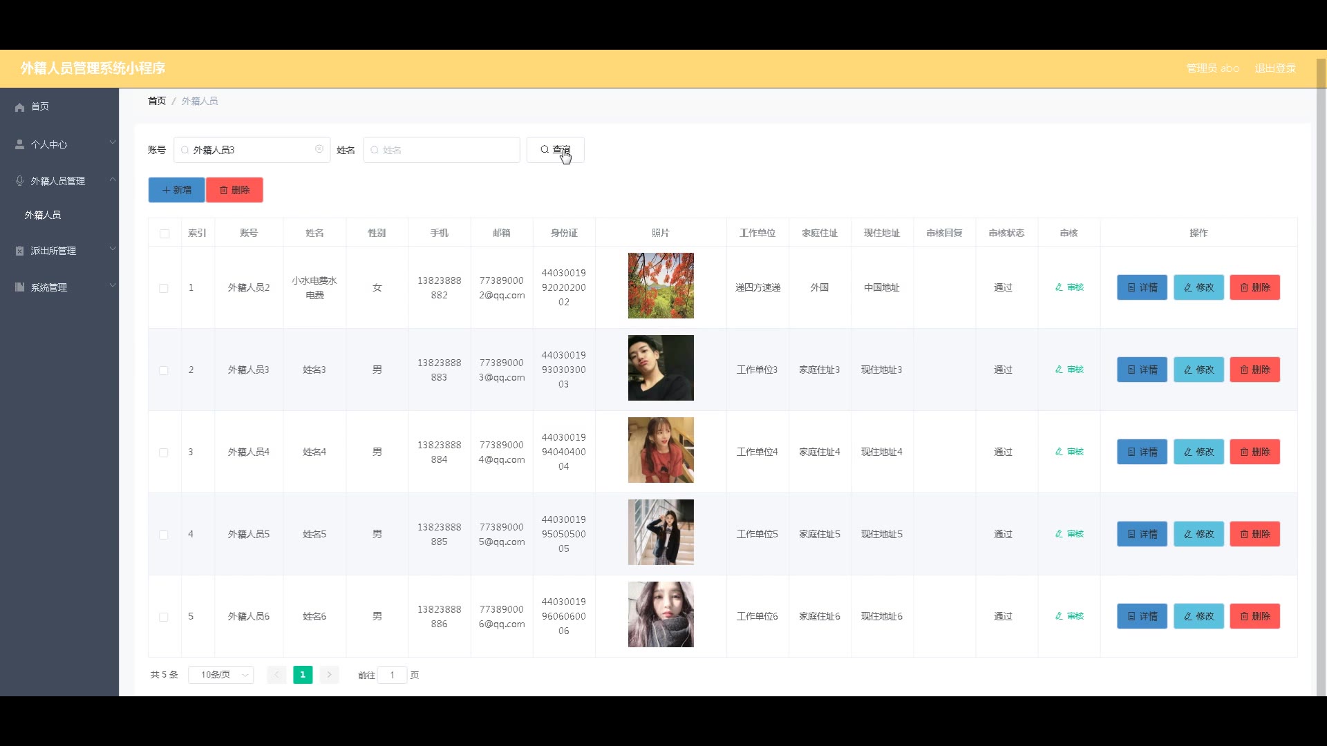Viewport: 1327px width, 746px height.
Task: Open the photo thumbnail for 外籍人员6
Action: [661, 614]
